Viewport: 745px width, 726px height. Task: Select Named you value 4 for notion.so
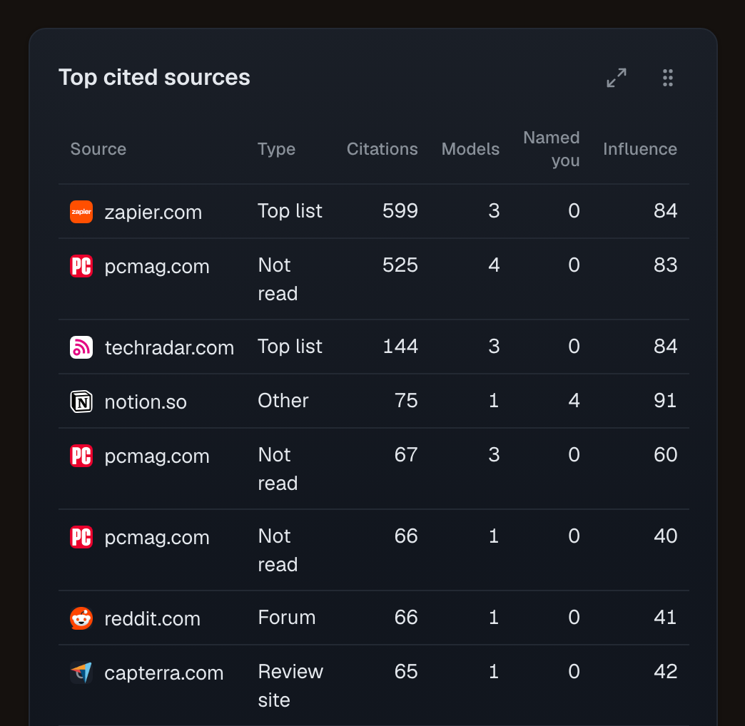click(574, 400)
